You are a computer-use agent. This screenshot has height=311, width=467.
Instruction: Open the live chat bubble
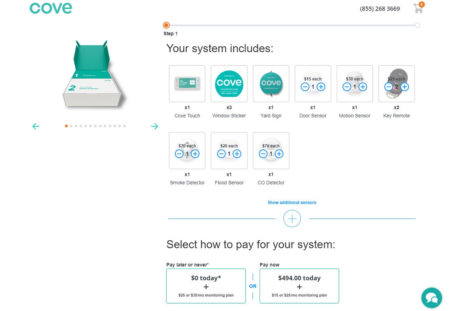(432, 298)
